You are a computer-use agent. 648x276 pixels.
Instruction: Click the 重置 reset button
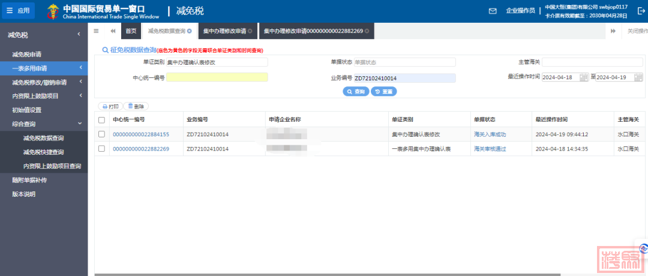[x=384, y=91]
